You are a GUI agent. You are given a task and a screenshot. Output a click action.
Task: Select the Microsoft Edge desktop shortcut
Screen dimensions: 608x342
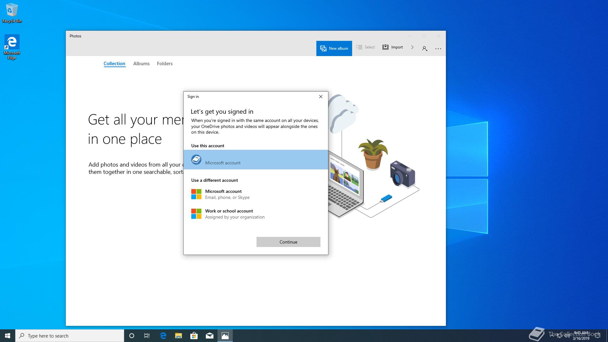point(12,47)
